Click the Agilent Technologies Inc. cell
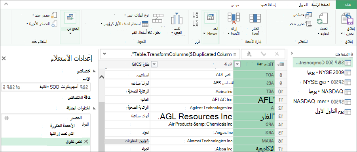The image size is (357, 152). [x=191, y=108]
